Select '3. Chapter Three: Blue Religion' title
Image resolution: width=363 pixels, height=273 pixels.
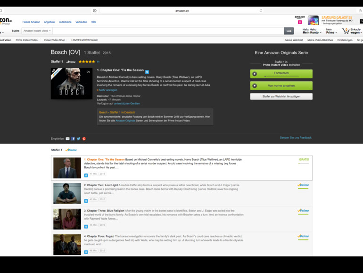click(104, 211)
